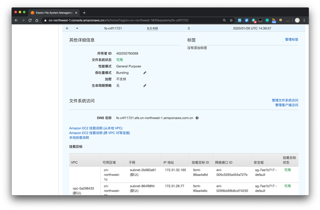Click the 6.0 KiB metered size value

(x=152, y=28)
